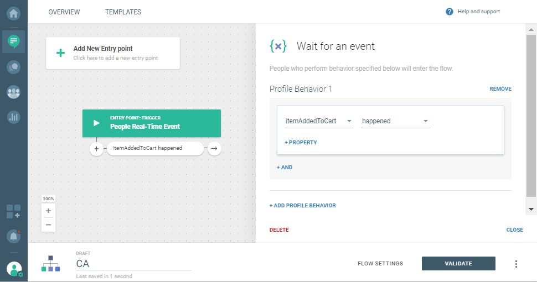Open notifications bell icon
The image size is (537, 282).
(x=13, y=236)
